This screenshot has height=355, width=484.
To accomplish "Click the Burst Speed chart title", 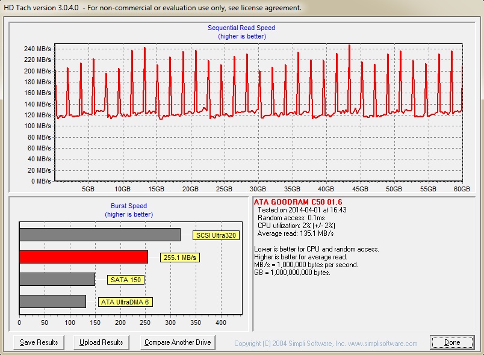I will [129, 206].
